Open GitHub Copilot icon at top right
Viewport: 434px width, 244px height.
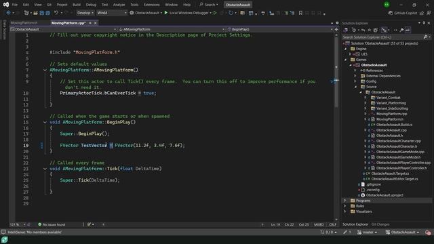point(391,13)
